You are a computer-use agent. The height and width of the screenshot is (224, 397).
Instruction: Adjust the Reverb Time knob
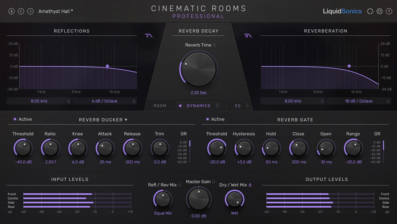(198, 69)
